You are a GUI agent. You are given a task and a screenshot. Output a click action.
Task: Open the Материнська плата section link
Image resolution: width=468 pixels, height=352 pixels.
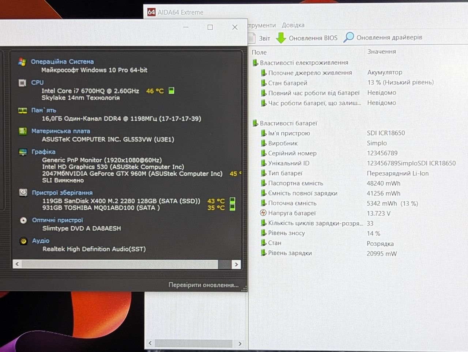(x=61, y=131)
